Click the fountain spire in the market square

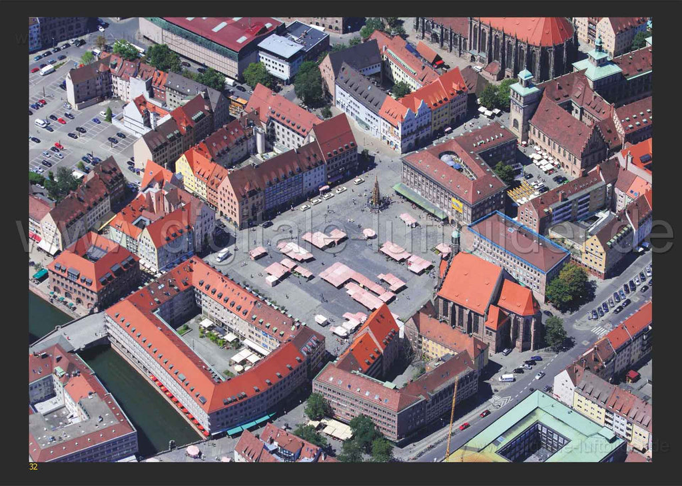point(376,192)
